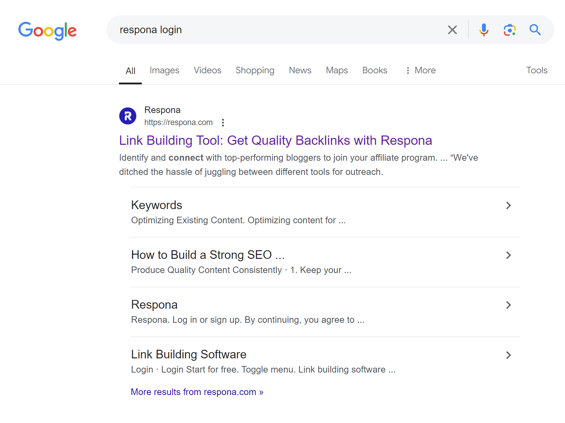Click the chevron beside 'How to Build a Strong SEO'

(x=508, y=255)
